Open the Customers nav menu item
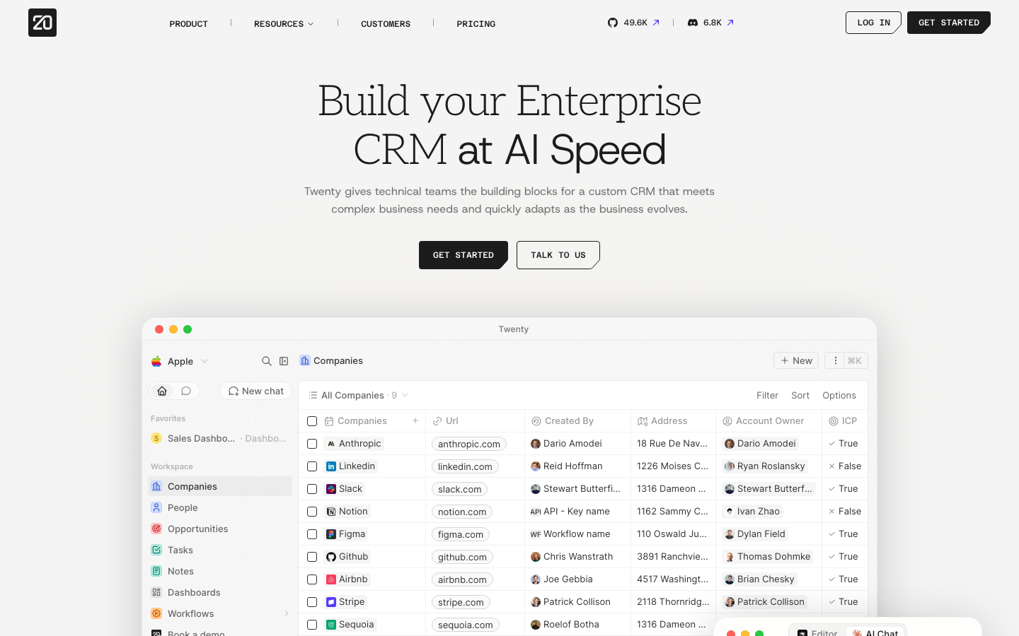The height and width of the screenshot is (636, 1019). click(x=386, y=24)
